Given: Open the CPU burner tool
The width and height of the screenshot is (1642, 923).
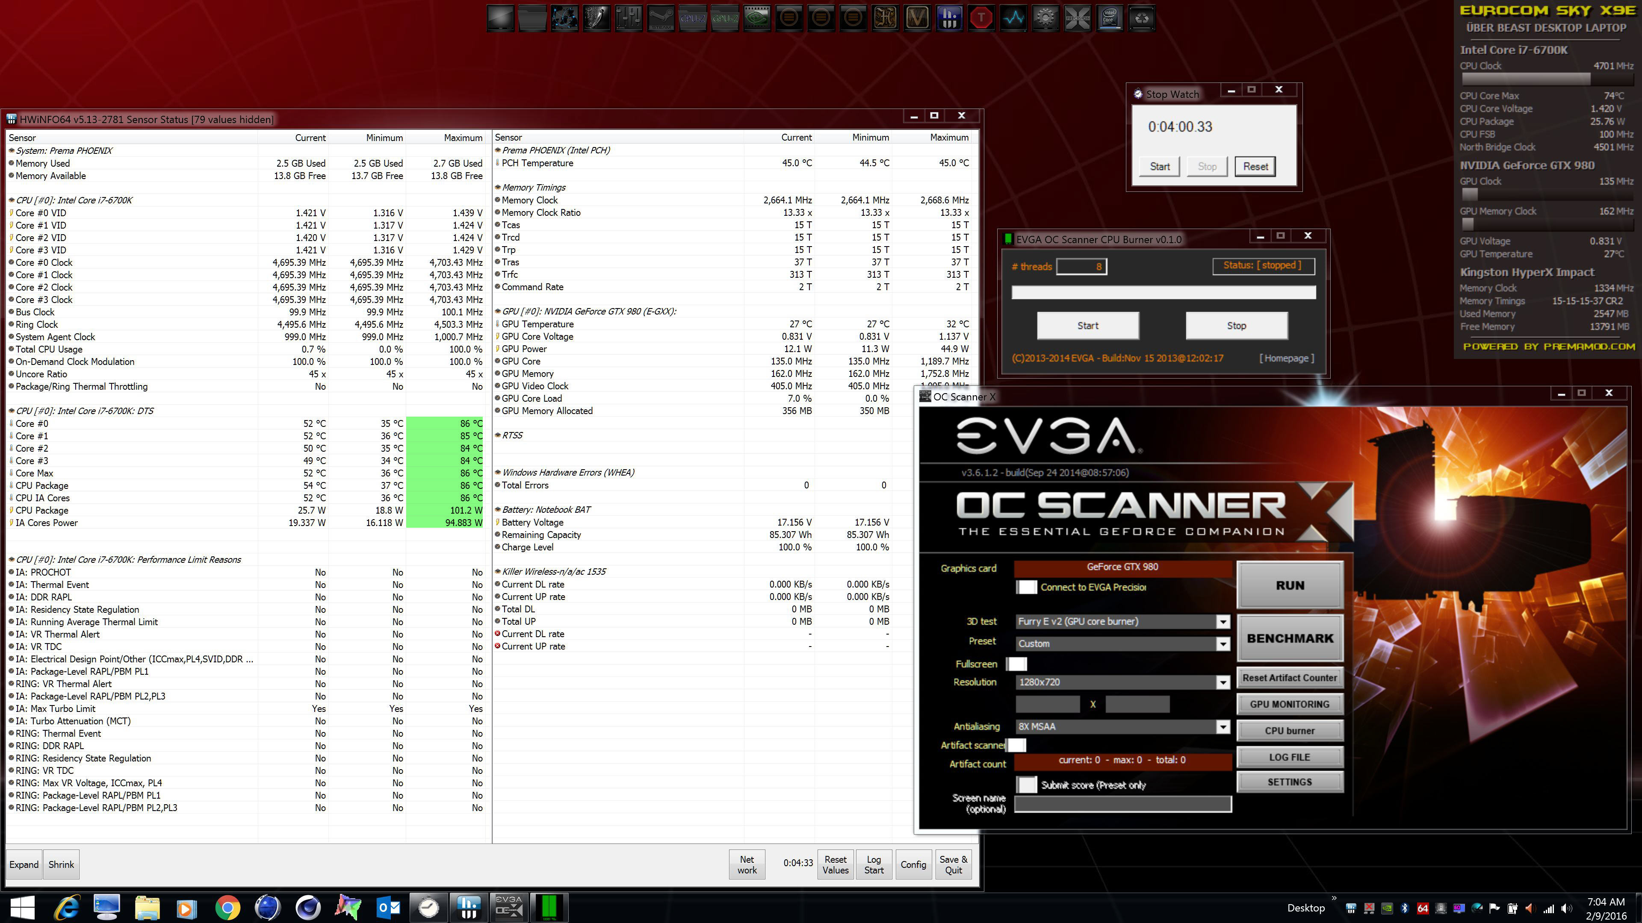Looking at the screenshot, I should point(1290,731).
